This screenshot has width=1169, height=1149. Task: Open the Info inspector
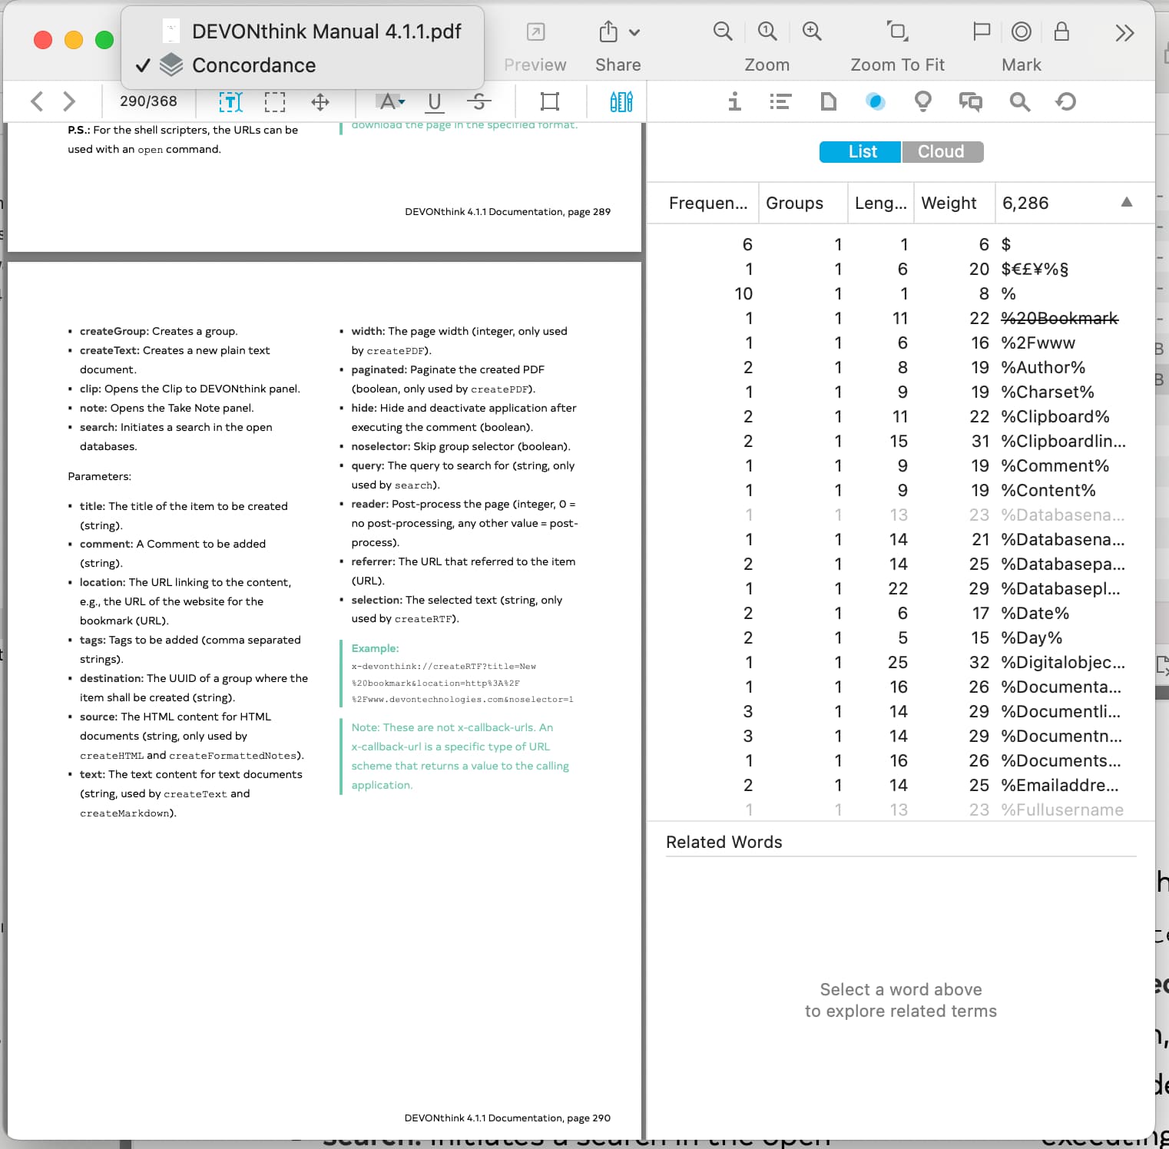tap(734, 101)
